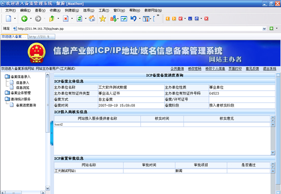The width and height of the screenshot is (281, 194).
Task: Open the 工具(T) menu
Action: coord(104,10)
